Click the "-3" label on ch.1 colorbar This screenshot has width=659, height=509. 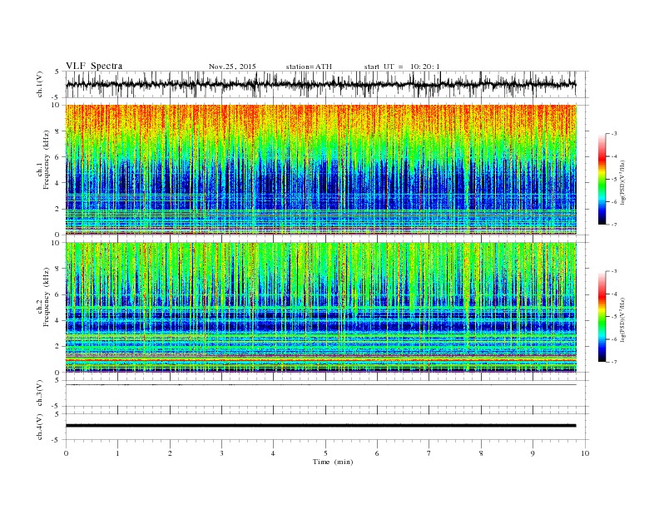click(614, 134)
